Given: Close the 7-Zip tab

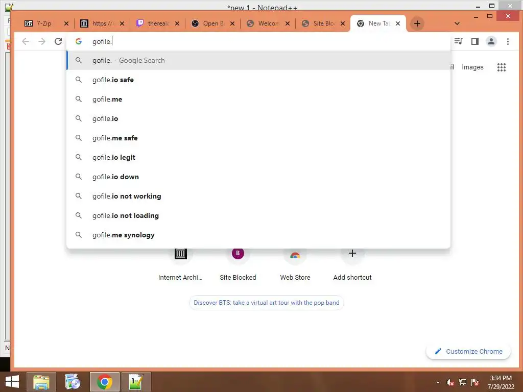Looking at the screenshot, I should click(66, 23).
